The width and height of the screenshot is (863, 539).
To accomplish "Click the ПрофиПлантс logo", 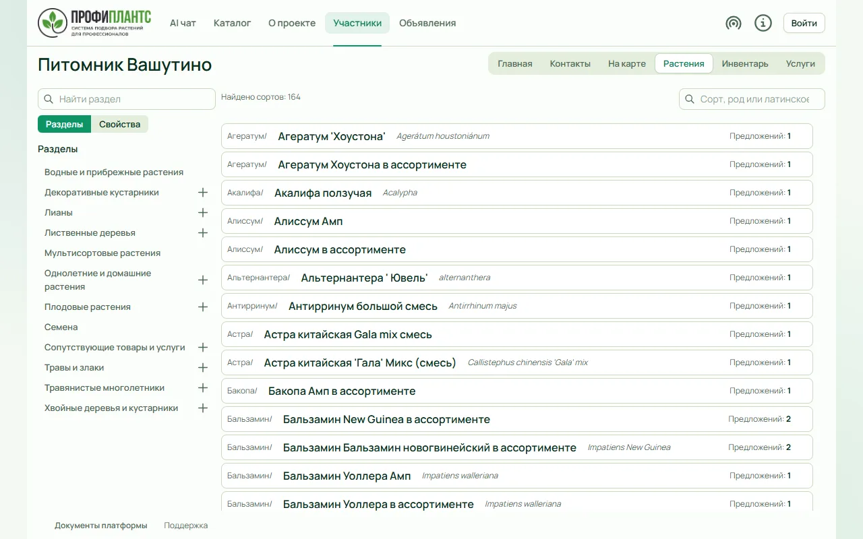I will (x=94, y=23).
